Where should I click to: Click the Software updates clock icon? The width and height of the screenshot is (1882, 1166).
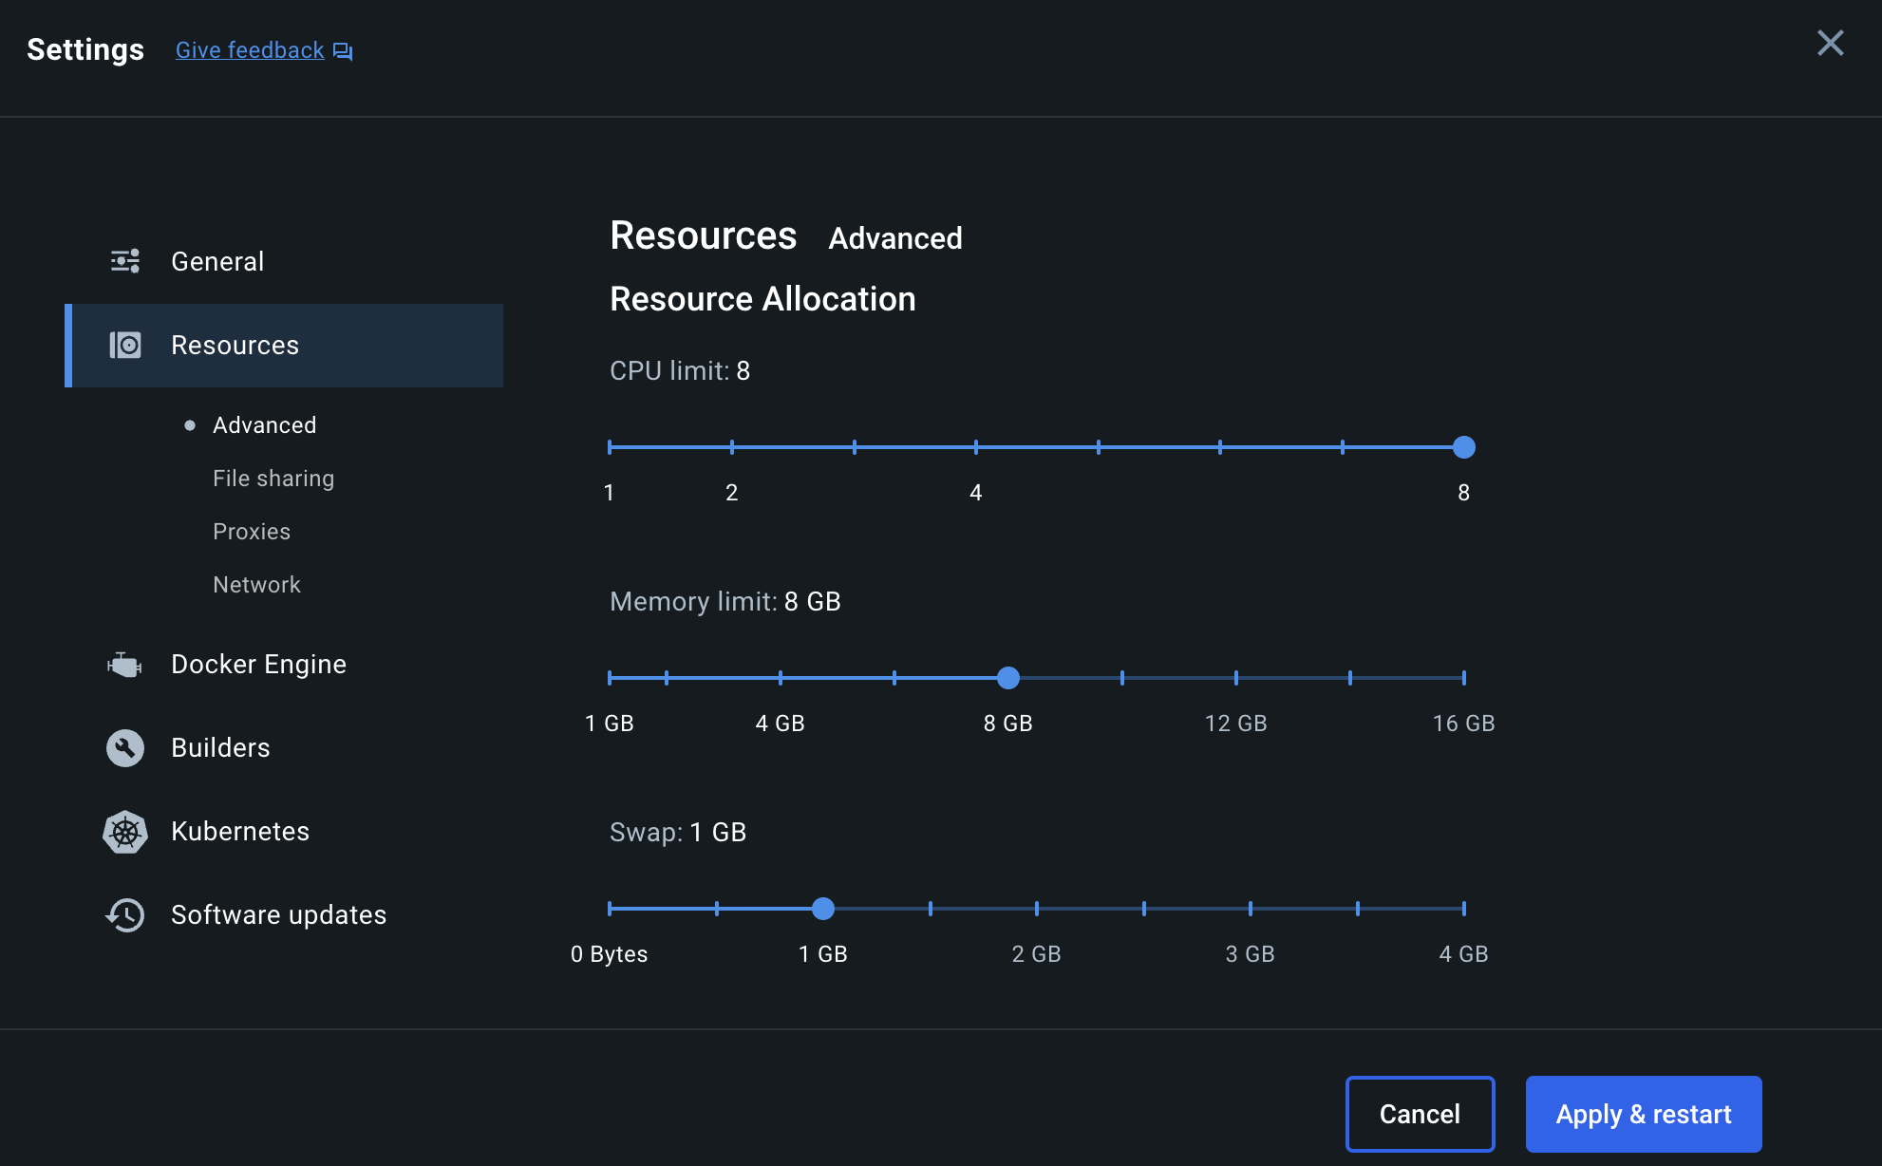pos(125,915)
